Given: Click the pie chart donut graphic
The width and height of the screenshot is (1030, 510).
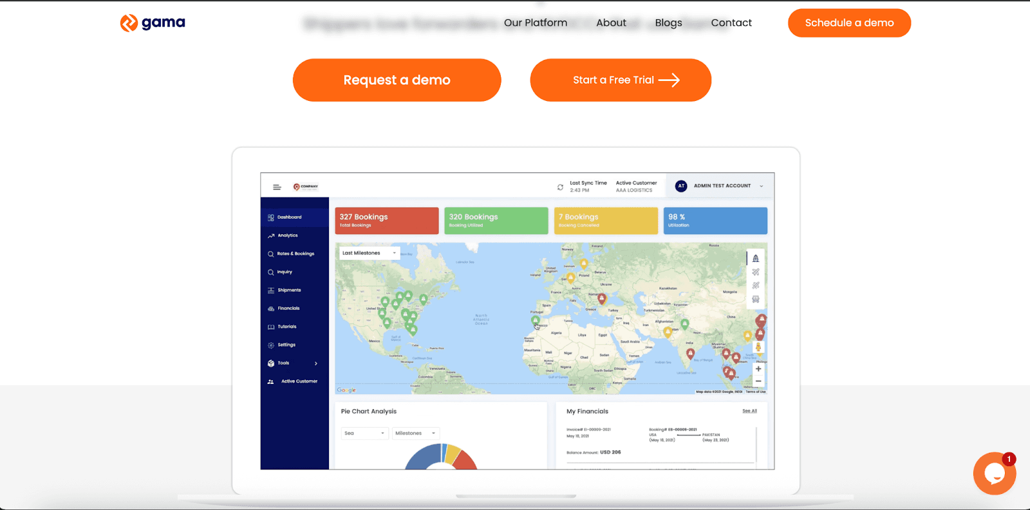Looking at the screenshot, I should pos(441,457).
